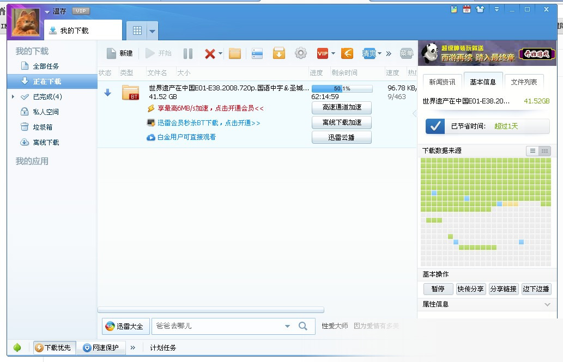This screenshot has height=362, width=563.
Task: Delete the task with red X icon
Action: coord(210,54)
